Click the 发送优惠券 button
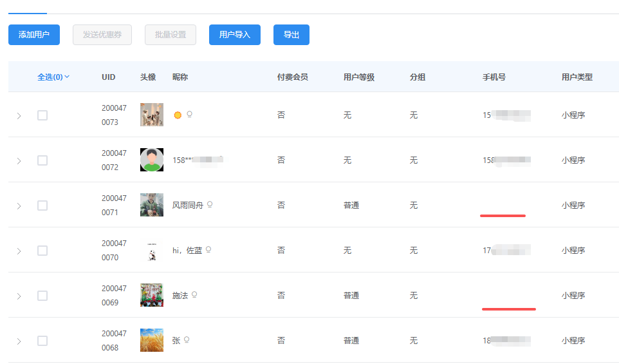 tap(102, 35)
